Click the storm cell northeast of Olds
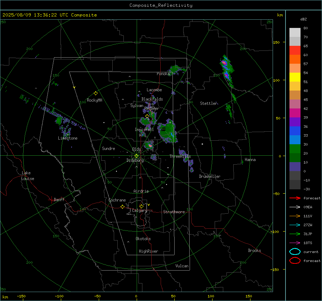Viewport: 322px width, 301px height. (x=149, y=145)
